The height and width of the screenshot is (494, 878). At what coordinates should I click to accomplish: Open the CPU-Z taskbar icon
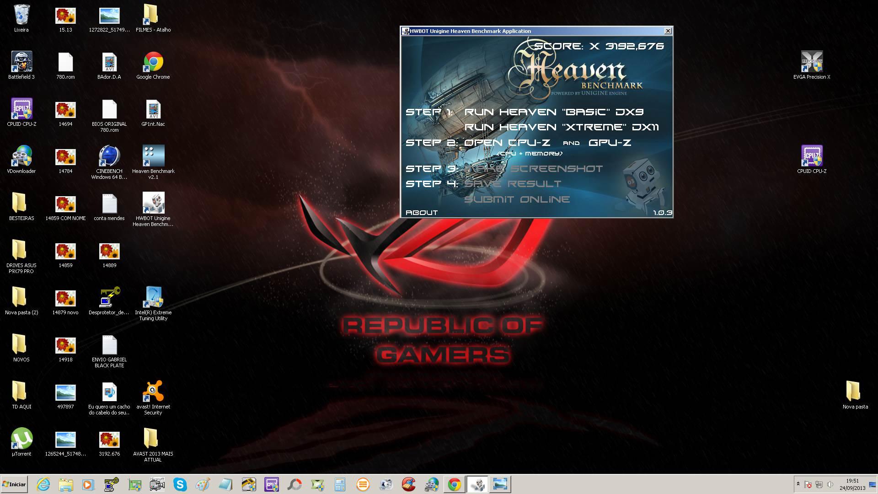[x=272, y=484]
